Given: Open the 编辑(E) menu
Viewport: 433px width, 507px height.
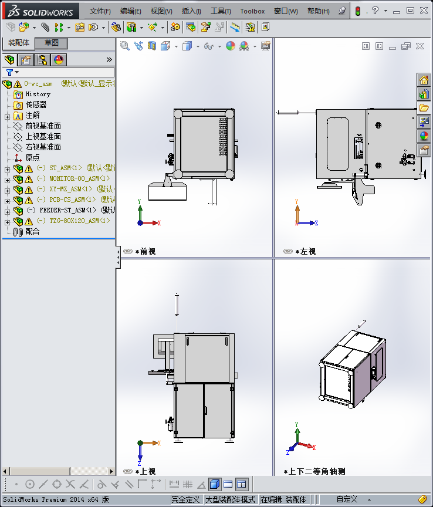Looking at the screenshot, I should tap(131, 11).
